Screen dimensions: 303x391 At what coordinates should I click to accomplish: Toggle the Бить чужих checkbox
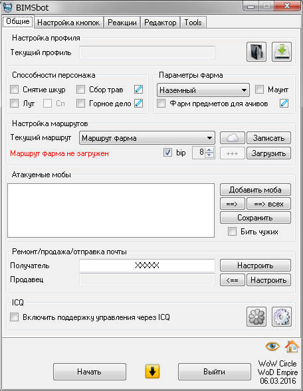232,232
